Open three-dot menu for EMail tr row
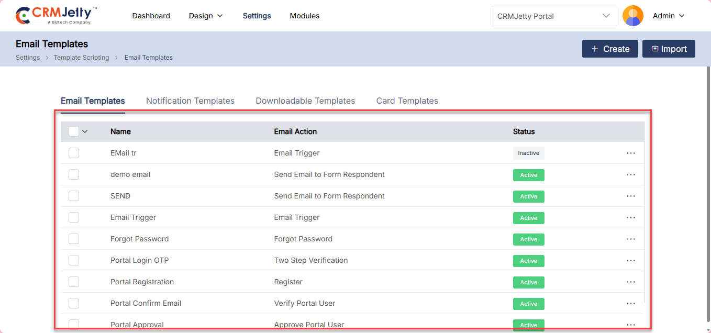Viewport: 711px width, 333px height. (x=630, y=153)
